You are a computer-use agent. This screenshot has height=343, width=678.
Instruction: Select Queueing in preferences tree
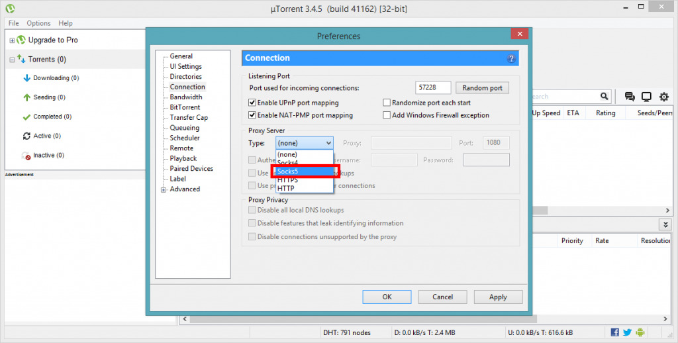click(x=184, y=128)
